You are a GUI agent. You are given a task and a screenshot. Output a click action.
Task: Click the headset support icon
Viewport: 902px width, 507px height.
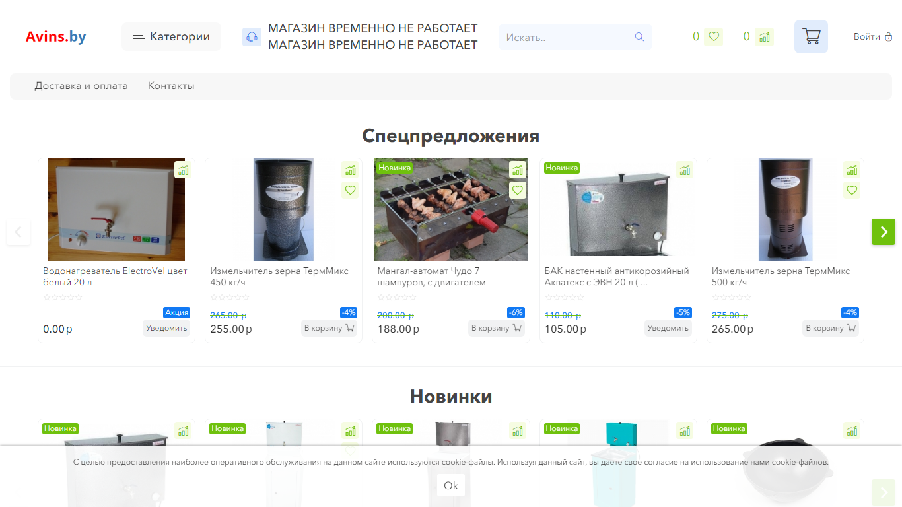(252, 37)
